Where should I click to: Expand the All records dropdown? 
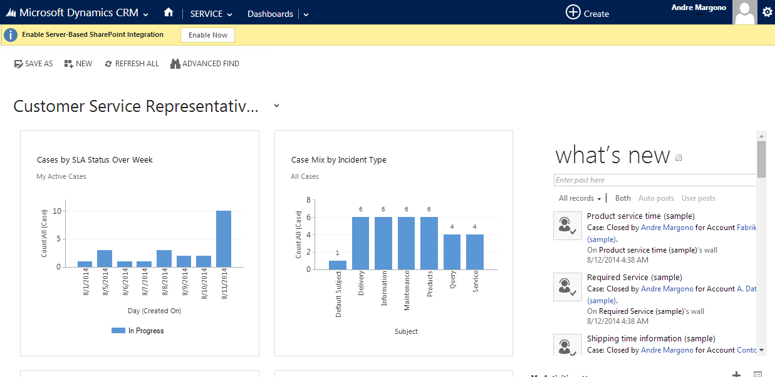pos(580,198)
